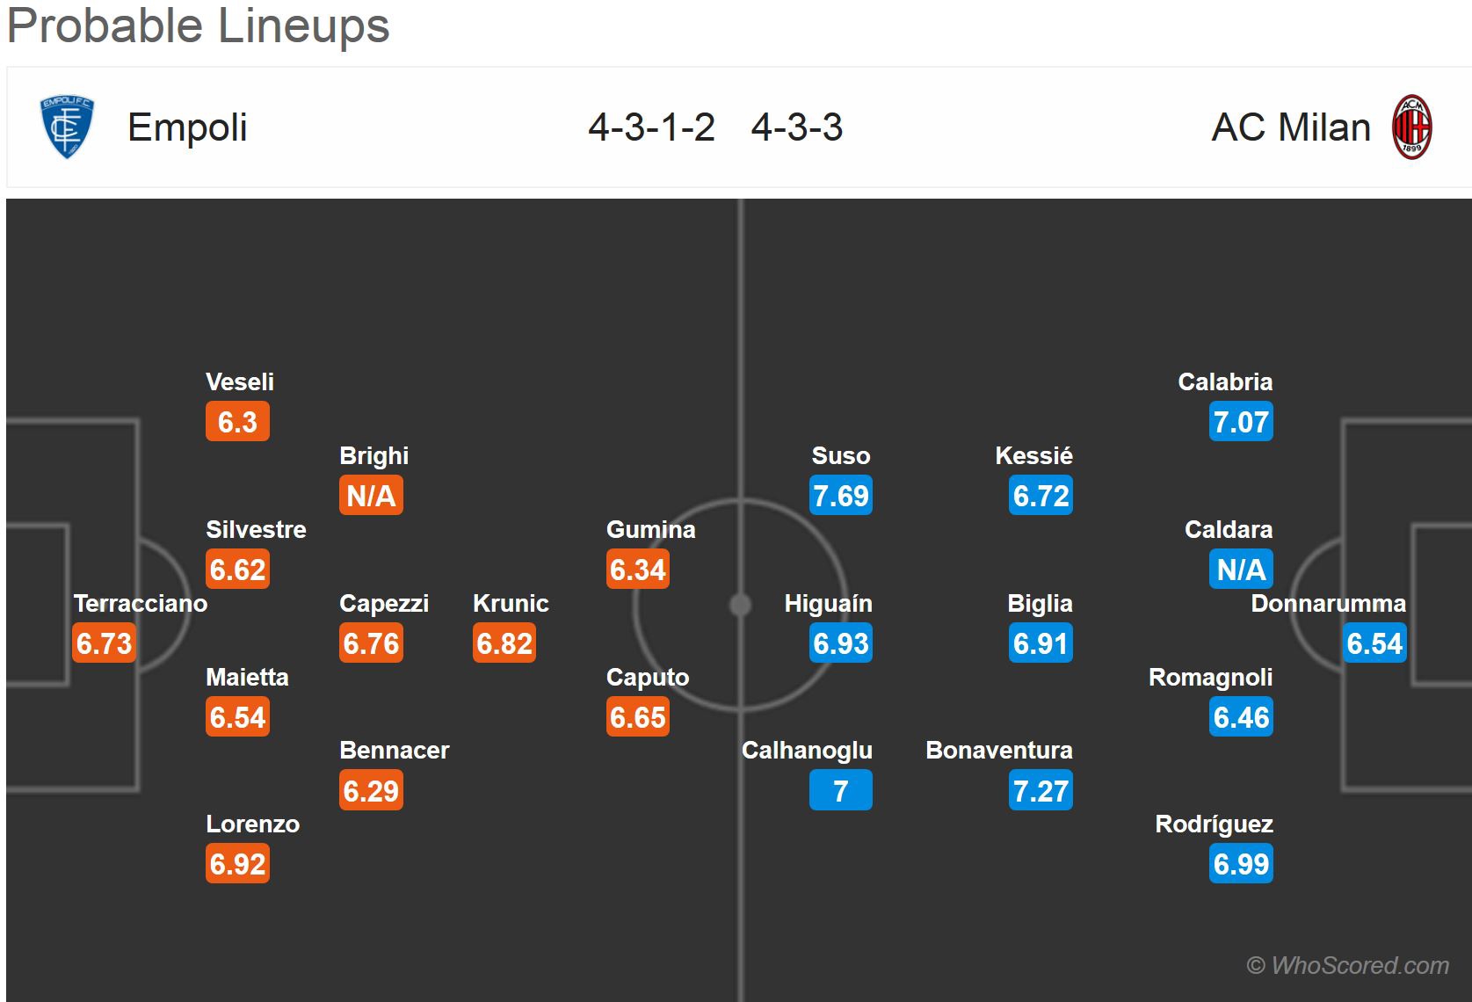Click the WhoScored.com watermark
The width and height of the screenshot is (1472, 1002).
click(x=1347, y=965)
